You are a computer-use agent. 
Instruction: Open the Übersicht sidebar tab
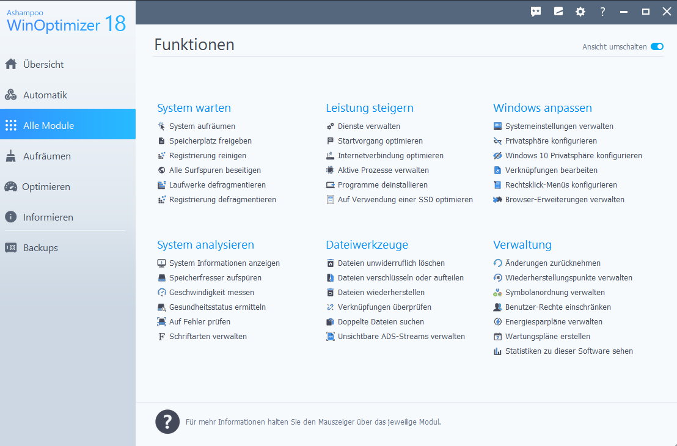tap(43, 65)
